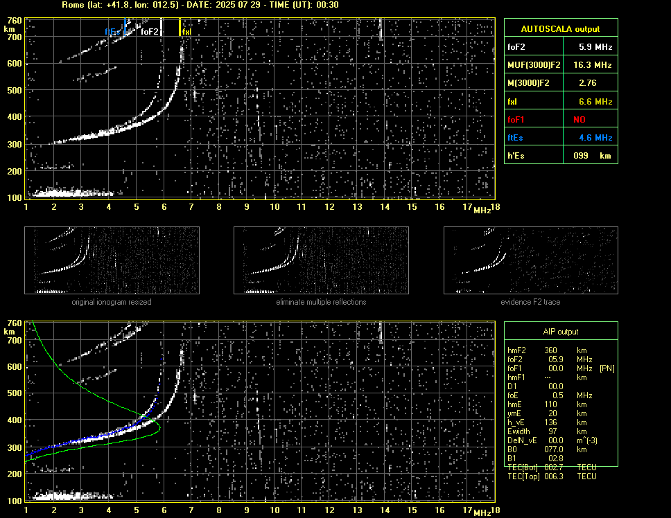Click the Rome date and time header text
The image size is (671, 518).
click(200, 5)
